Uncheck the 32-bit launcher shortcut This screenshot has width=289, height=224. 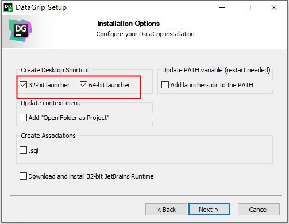coord(23,84)
